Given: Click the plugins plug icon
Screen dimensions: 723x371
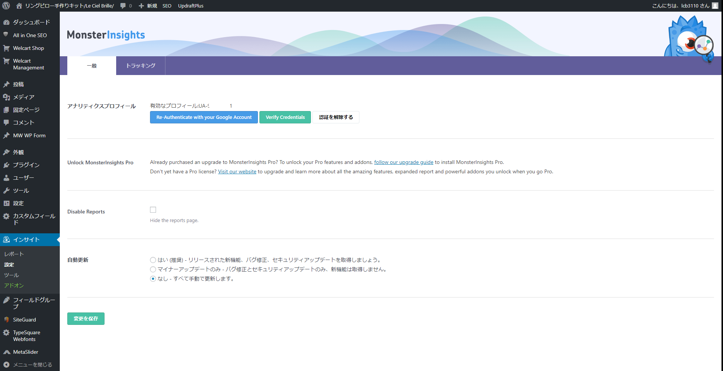Looking at the screenshot, I should coord(6,165).
